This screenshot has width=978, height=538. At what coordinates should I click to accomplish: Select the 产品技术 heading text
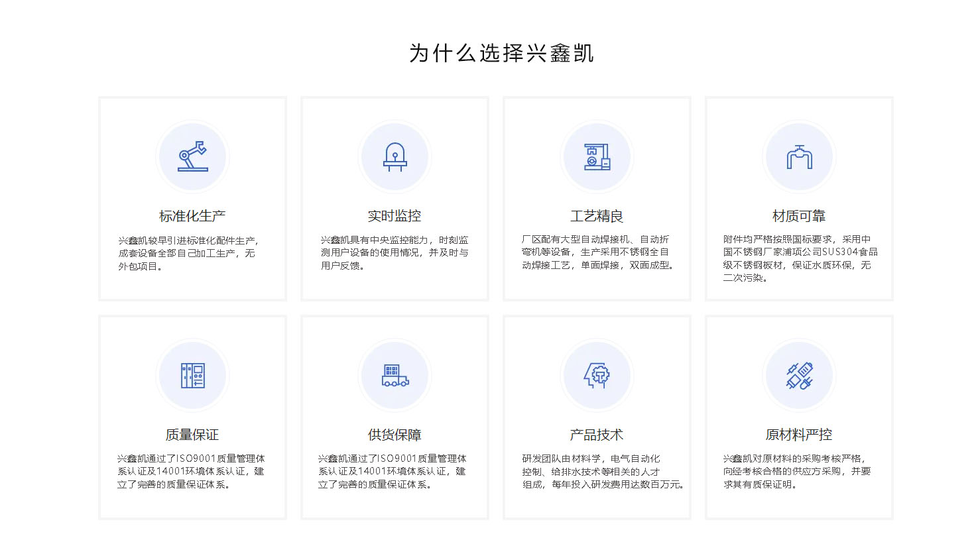pyautogui.click(x=597, y=434)
